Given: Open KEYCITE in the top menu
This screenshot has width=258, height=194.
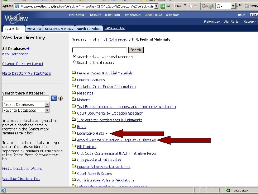Looking at the screenshot, I should [x=96, y=15].
